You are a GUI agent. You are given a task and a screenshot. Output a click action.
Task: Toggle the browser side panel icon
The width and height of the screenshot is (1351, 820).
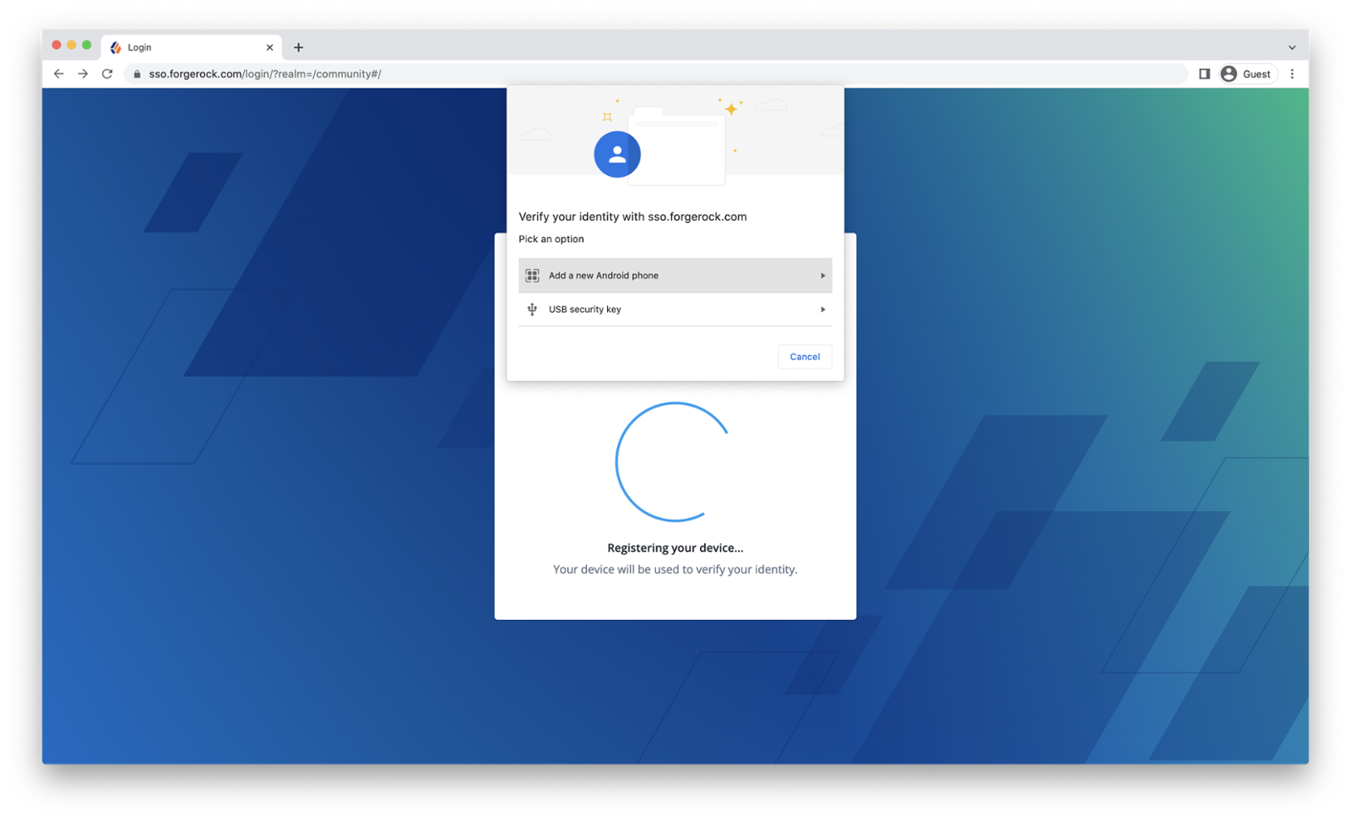coord(1204,74)
